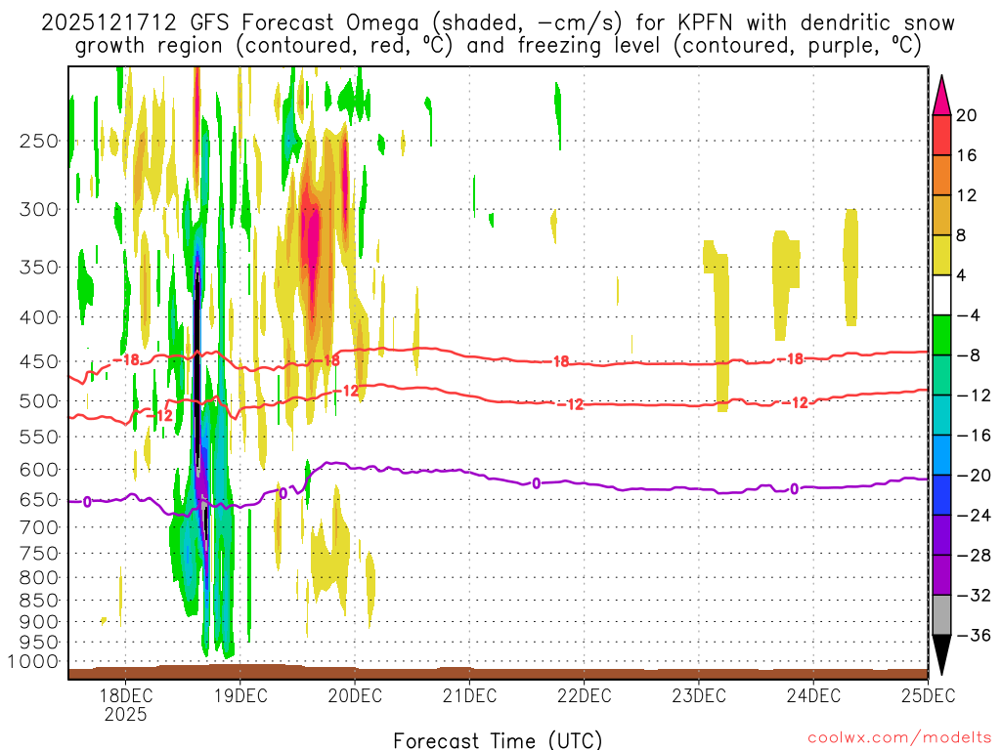This screenshot has width=1001, height=750.
Task: Click the colorbar label −20
Action: point(975,476)
